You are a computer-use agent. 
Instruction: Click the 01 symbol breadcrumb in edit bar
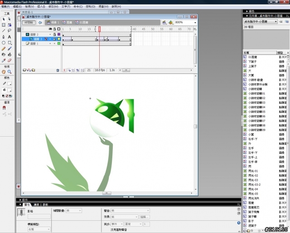pyautogui.click(x=82, y=22)
